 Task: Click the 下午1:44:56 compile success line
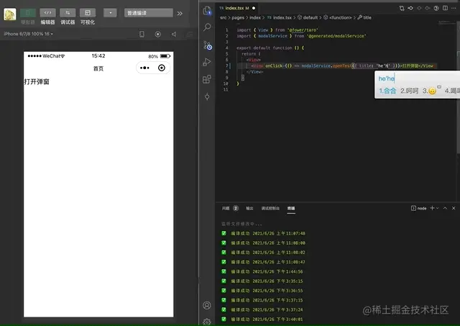coord(262,272)
